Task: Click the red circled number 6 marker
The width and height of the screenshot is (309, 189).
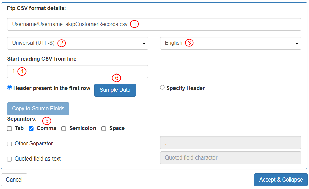Action: point(116,78)
